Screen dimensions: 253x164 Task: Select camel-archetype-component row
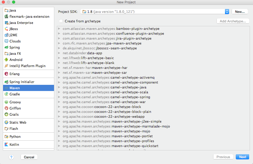coord(153,83)
